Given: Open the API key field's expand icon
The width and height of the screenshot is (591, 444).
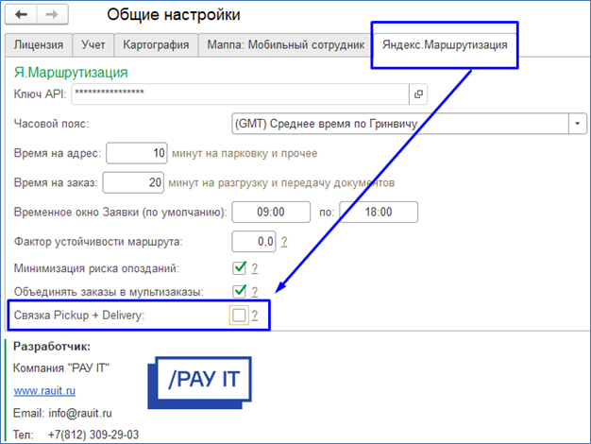Looking at the screenshot, I should tap(418, 94).
